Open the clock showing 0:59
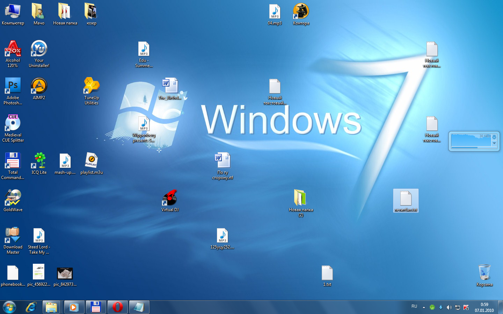Viewport: 503px width, 314px height. 484,307
